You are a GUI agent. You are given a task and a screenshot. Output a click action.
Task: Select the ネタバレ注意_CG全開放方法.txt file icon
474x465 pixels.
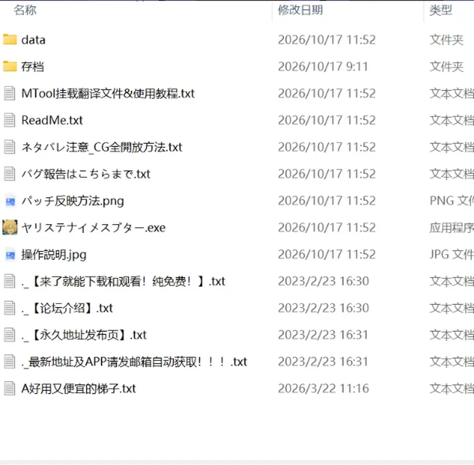pyautogui.click(x=9, y=147)
